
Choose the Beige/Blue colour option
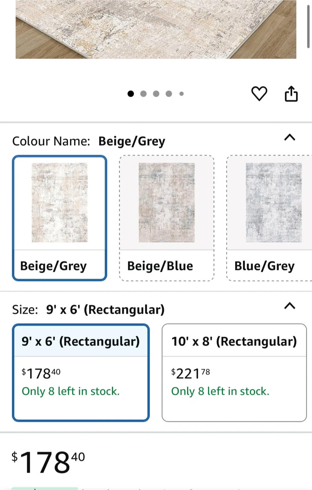167,218
